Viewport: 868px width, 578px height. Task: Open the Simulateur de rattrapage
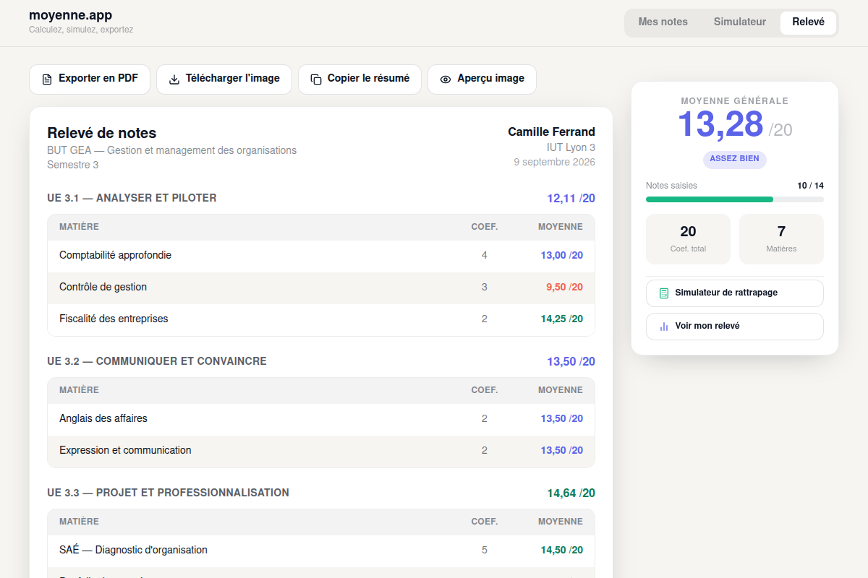click(x=735, y=293)
